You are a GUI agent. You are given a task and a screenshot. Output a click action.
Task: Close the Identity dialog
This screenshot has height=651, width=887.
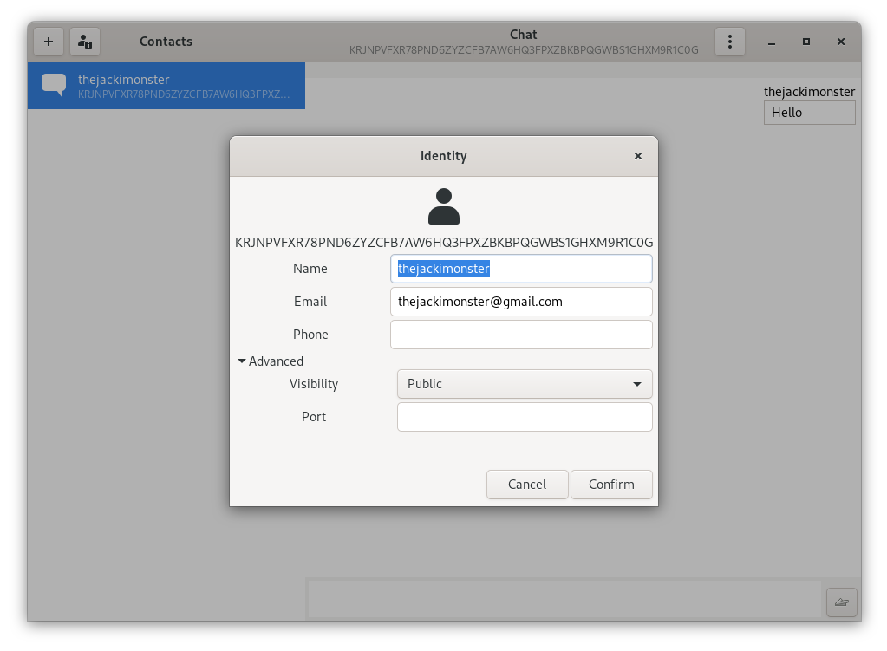[638, 156]
